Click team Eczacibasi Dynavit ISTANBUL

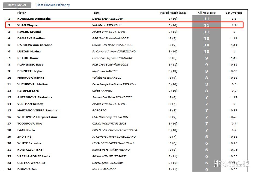point(112,58)
